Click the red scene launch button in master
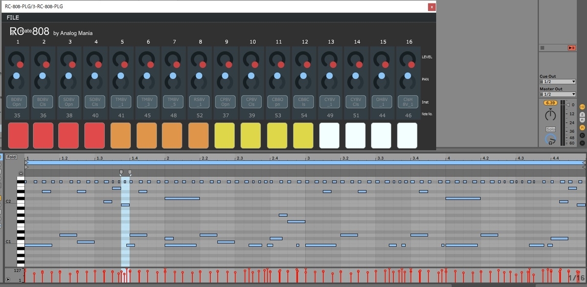 pyautogui.click(x=571, y=48)
